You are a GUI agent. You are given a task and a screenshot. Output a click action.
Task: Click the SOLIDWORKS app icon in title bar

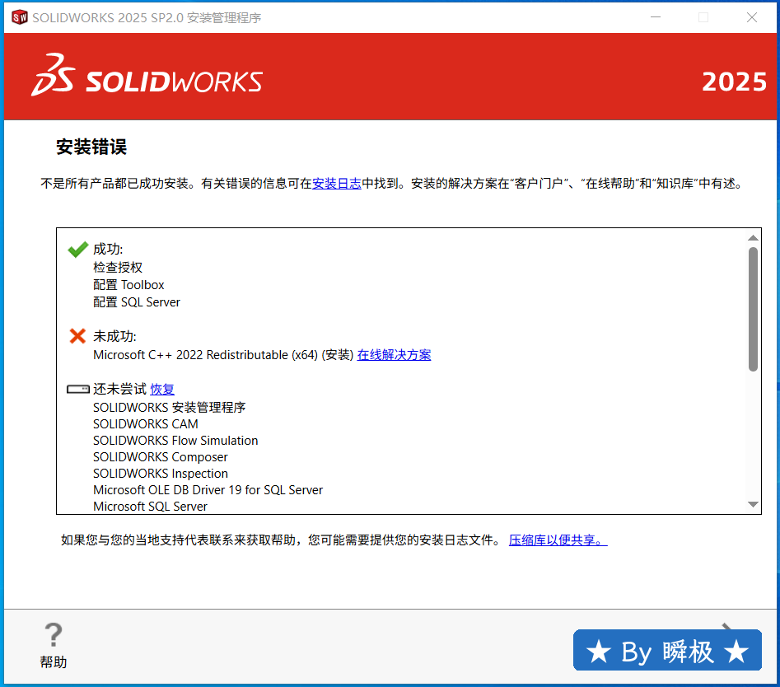[18, 17]
